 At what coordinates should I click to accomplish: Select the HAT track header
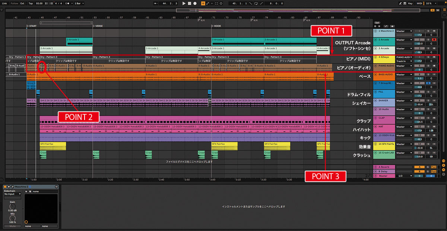click(x=384, y=129)
